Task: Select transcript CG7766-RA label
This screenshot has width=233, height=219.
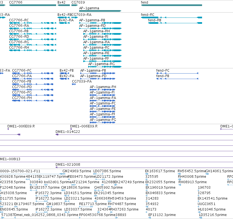Action: click(19, 25)
